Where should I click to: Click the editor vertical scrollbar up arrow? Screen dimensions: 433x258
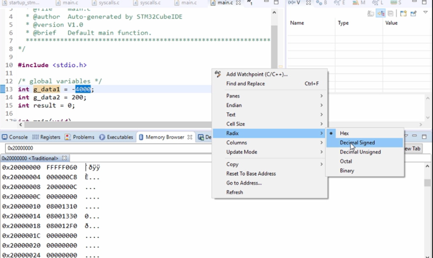click(x=274, y=12)
